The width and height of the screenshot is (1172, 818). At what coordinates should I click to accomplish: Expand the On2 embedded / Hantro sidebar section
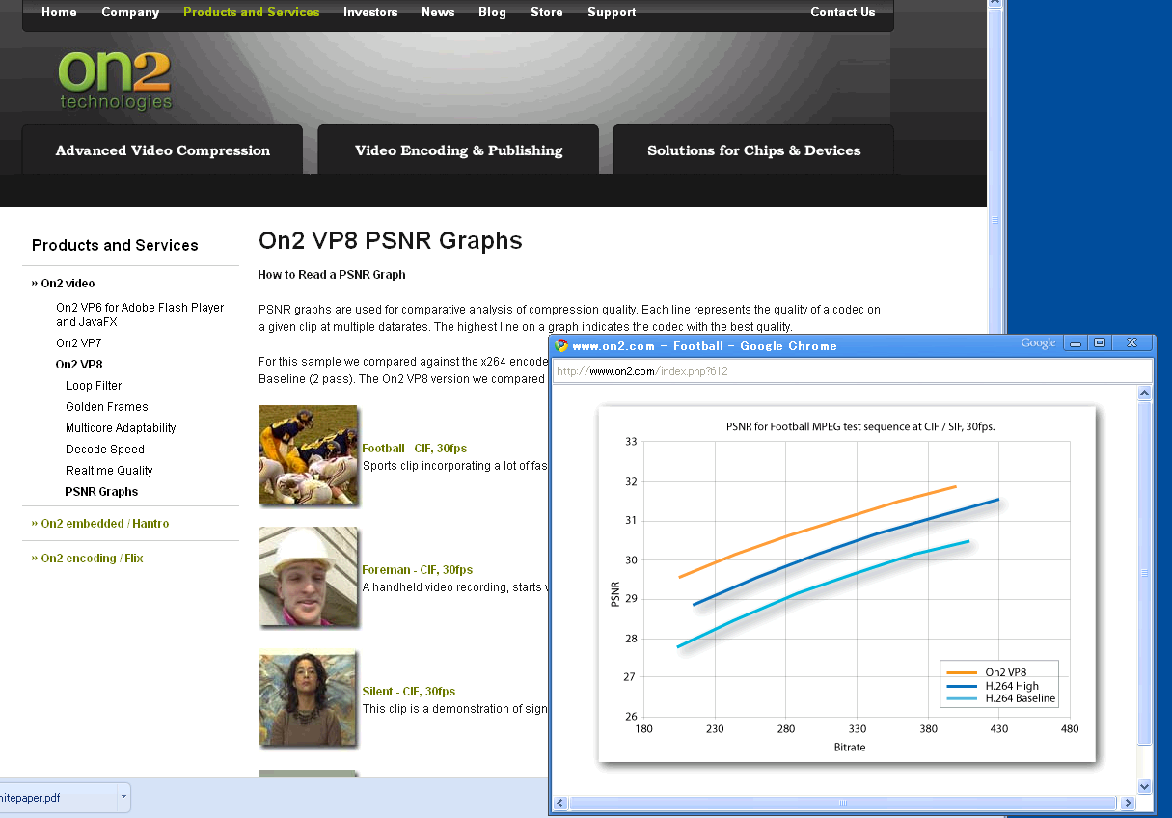coord(100,524)
